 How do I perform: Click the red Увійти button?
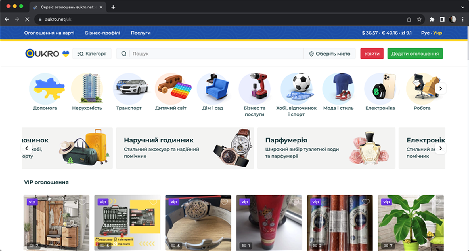(x=372, y=54)
